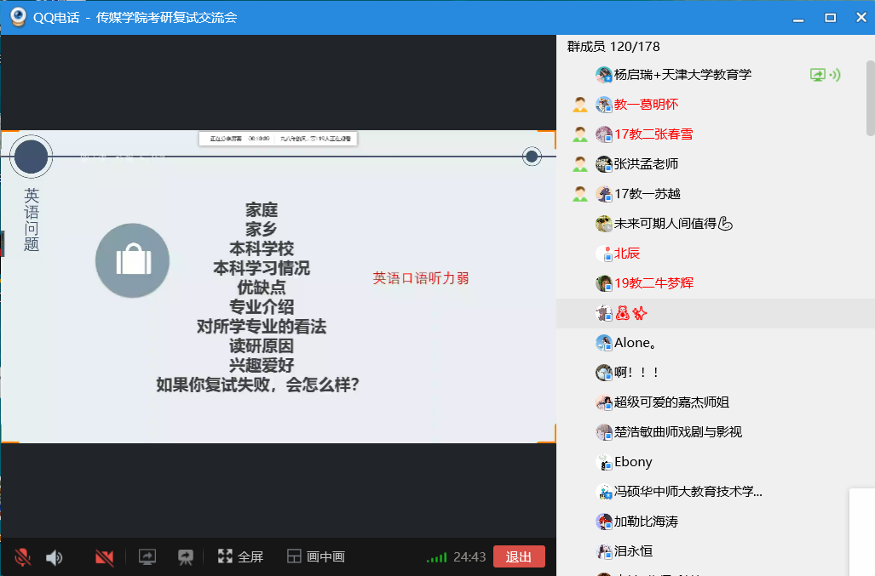The image size is (875, 576).
Task: Maximize the QQ电话 call window
Action: pyautogui.click(x=830, y=17)
